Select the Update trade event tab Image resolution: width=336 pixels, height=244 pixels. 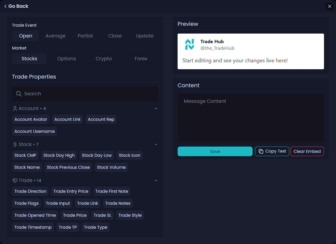point(145,36)
